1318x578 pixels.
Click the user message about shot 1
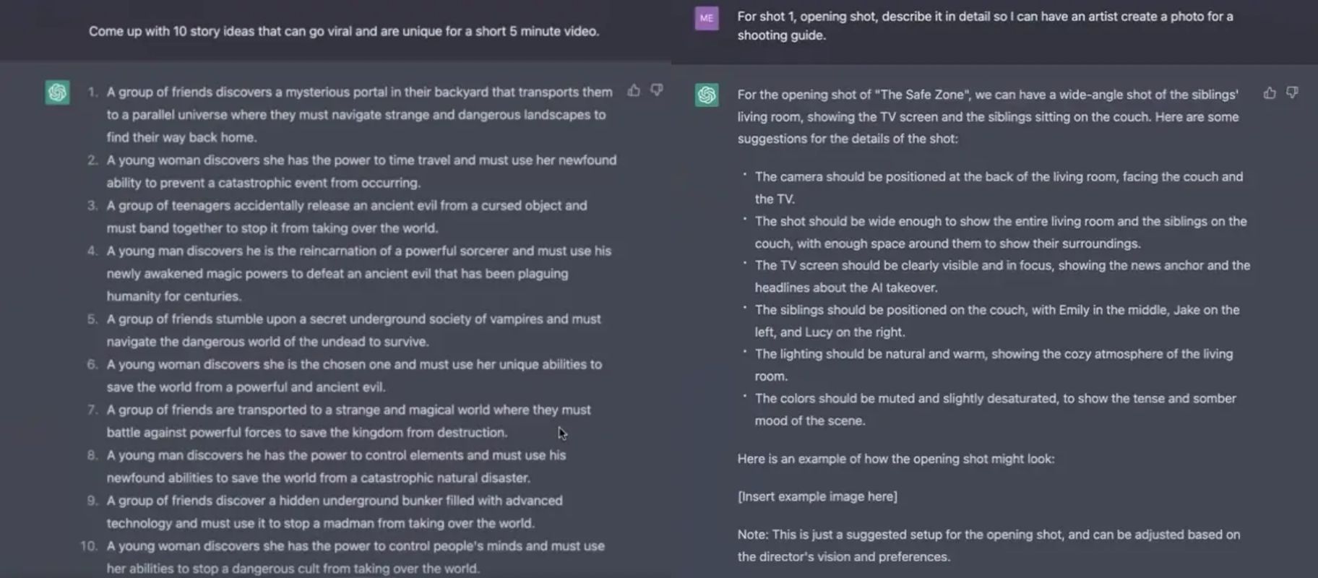point(985,25)
